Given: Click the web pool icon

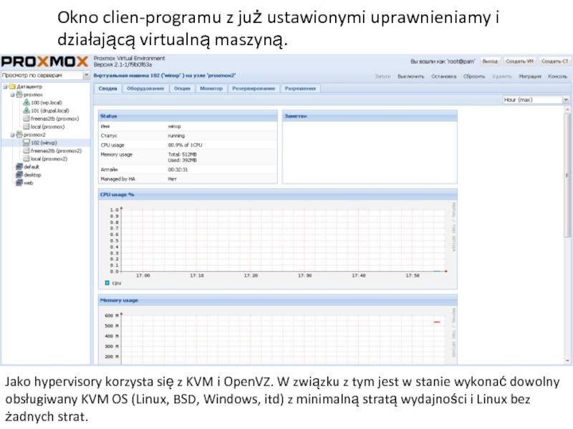Looking at the screenshot, I should pyautogui.click(x=19, y=183).
